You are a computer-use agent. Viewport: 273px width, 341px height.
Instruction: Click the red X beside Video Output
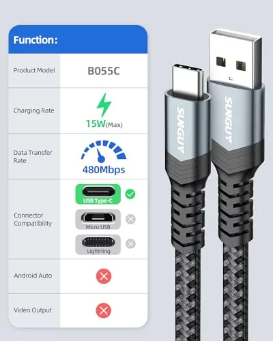point(104,310)
